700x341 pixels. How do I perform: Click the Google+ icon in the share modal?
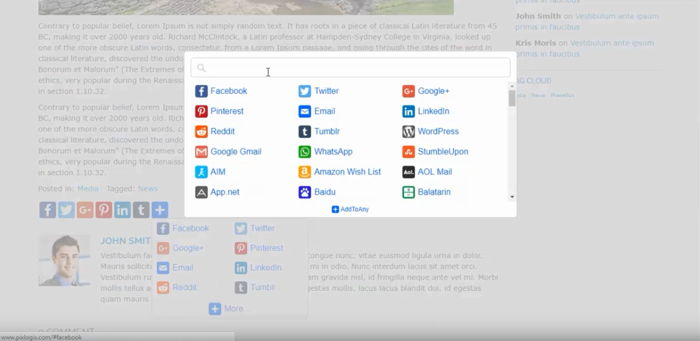coord(408,91)
